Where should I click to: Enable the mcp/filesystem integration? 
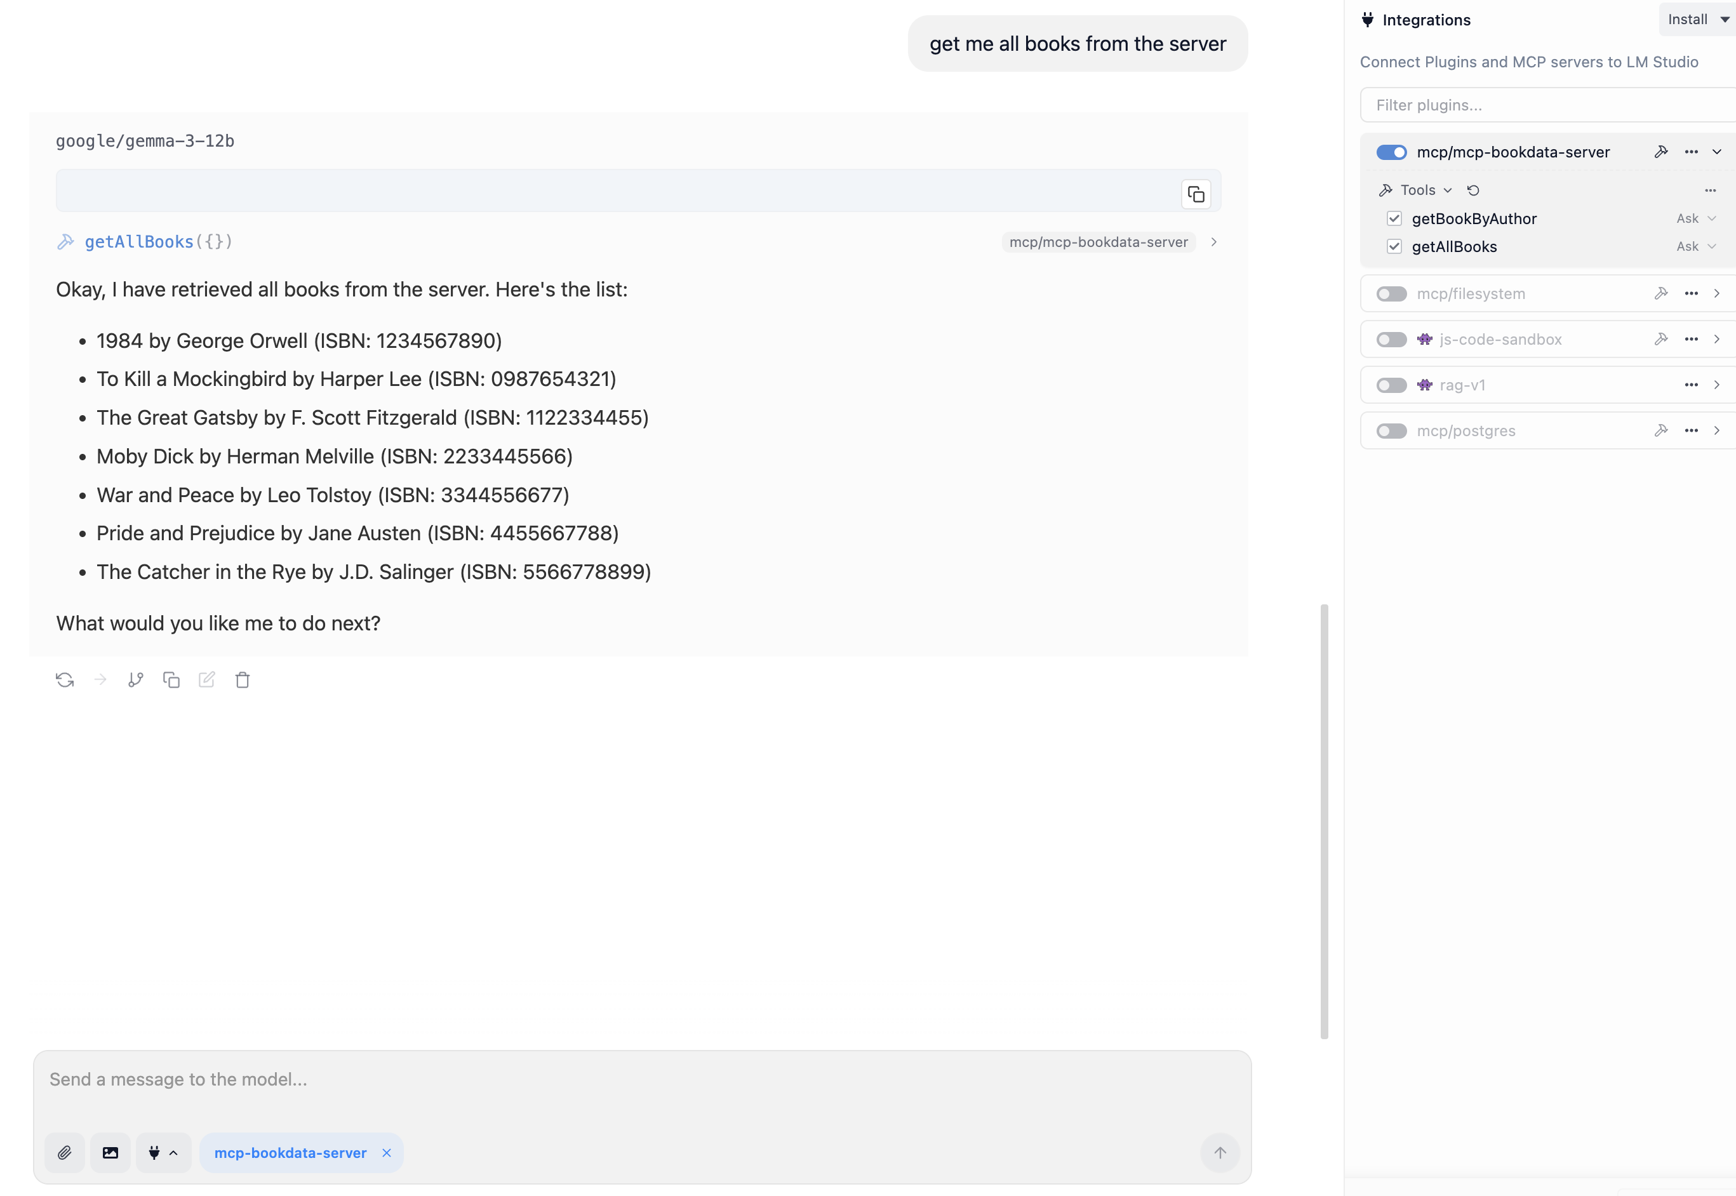[x=1391, y=294]
